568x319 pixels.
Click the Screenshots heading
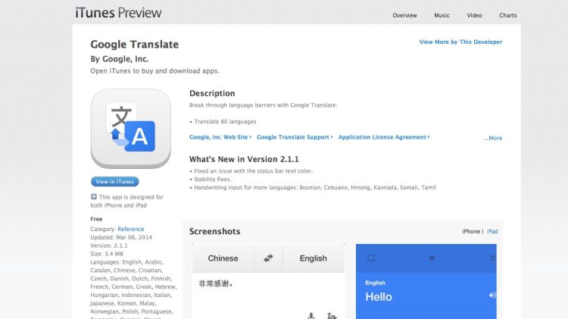click(214, 231)
